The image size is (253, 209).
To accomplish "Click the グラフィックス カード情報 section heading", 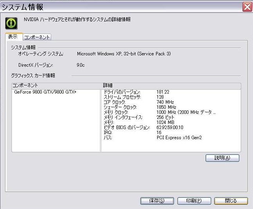I will click(x=33, y=76).
